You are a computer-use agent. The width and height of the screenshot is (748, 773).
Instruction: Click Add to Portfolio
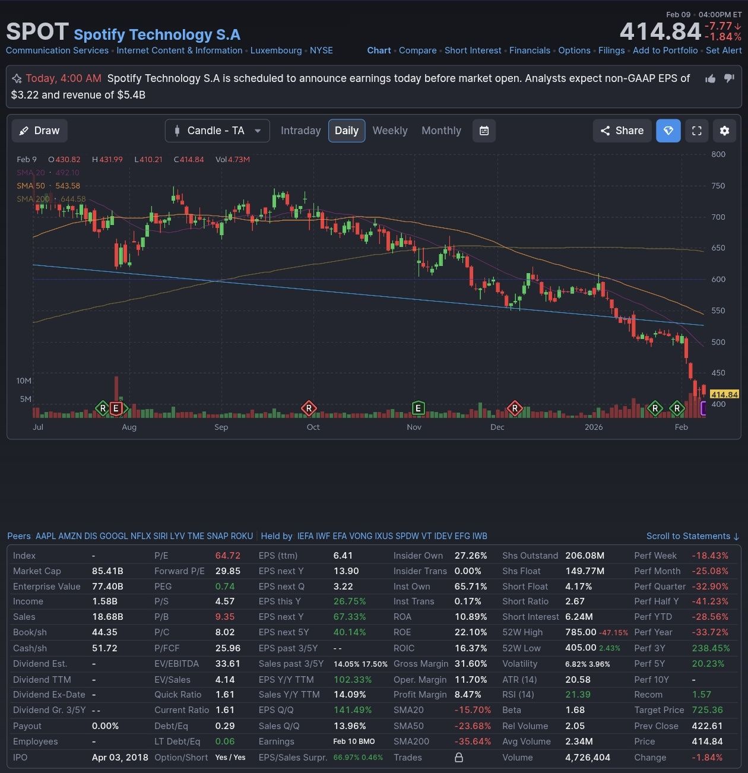(x=665, y=50)
